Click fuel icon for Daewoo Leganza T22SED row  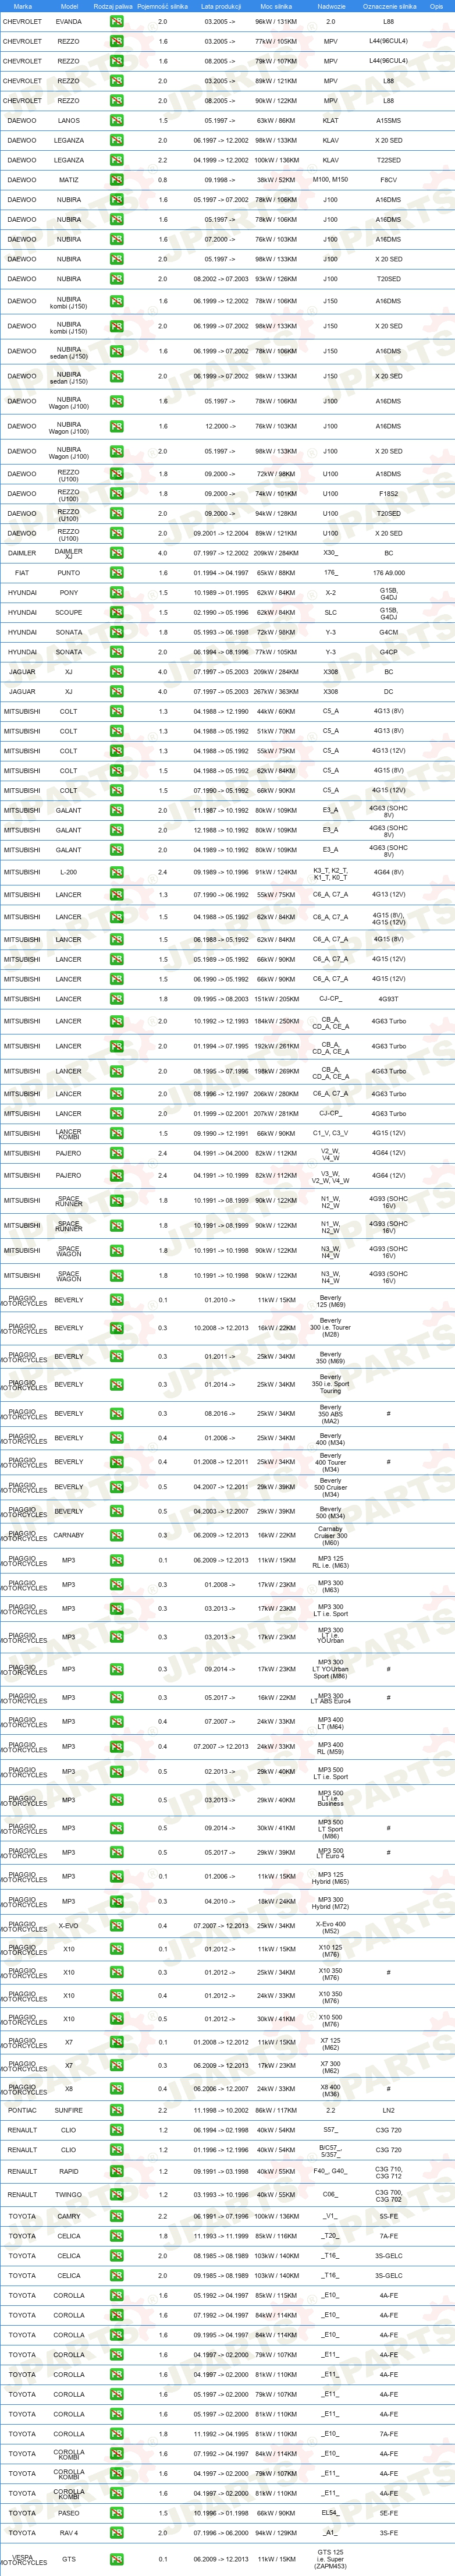[x=116, y=160]
